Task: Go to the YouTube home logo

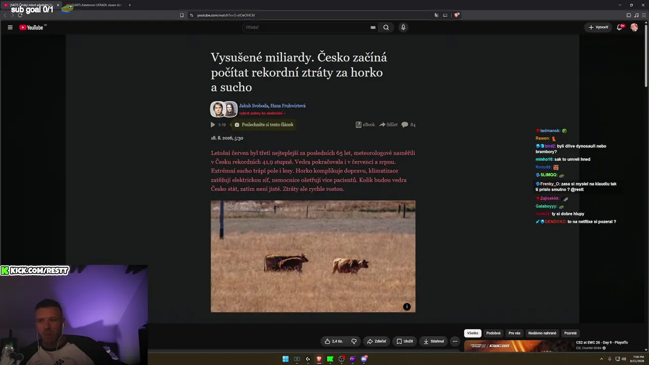Action: (32, 27)
